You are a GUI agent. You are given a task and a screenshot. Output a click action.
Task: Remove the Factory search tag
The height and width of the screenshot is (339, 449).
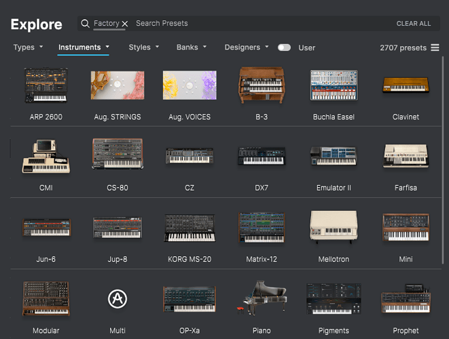point(125,24)
